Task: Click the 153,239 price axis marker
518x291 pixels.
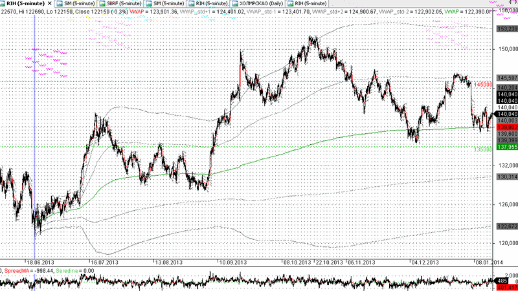Action: coord(507,29)
